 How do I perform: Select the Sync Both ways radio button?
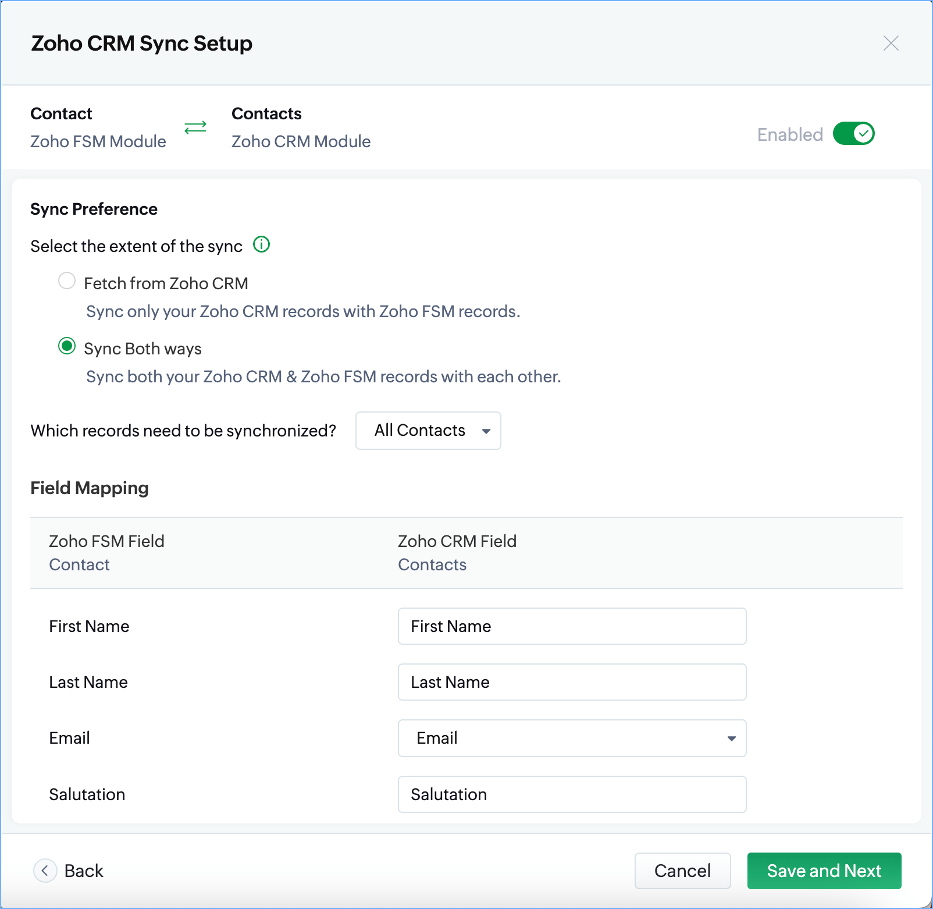pos(67,346)
